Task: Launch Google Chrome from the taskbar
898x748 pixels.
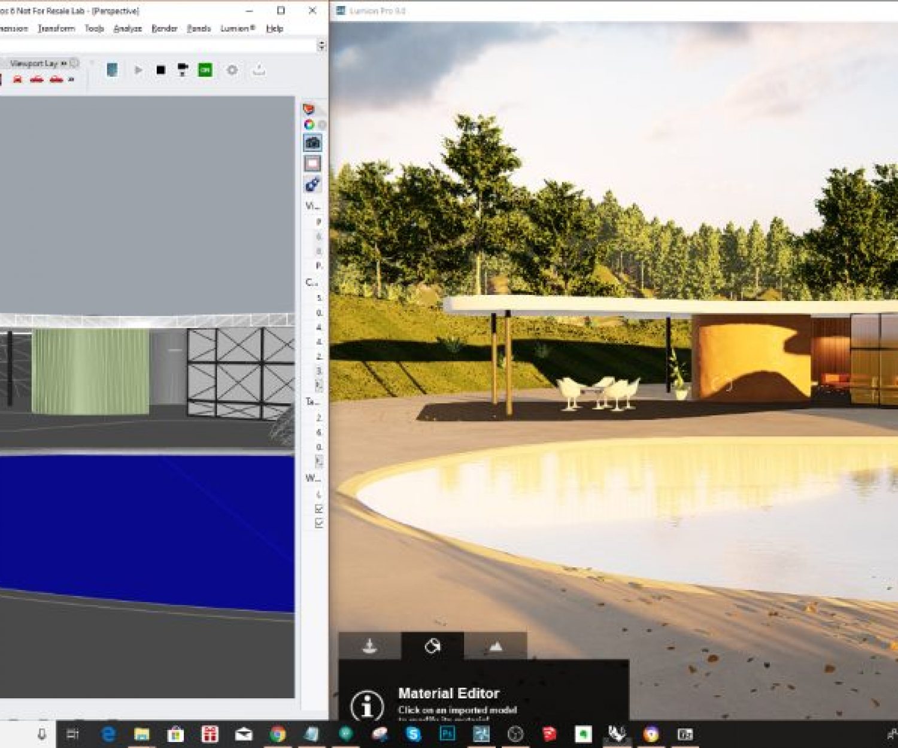Action: (278, 735)
